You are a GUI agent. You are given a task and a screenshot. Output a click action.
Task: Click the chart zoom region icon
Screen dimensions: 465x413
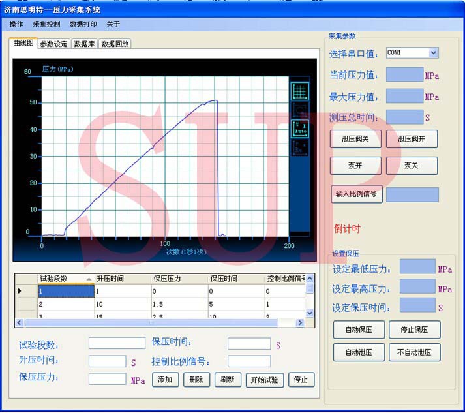pos(300,110)
